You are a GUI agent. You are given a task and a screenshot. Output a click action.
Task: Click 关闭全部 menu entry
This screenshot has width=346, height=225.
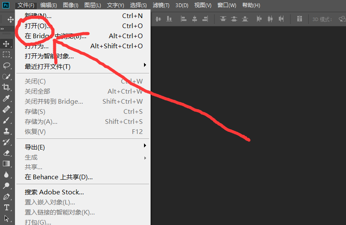click(x=83, y=92)
